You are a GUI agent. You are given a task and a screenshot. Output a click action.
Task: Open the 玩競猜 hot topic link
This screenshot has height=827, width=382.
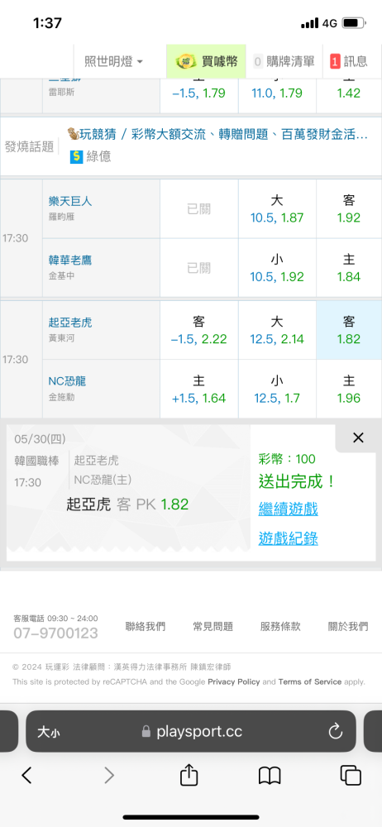[218, 135]
